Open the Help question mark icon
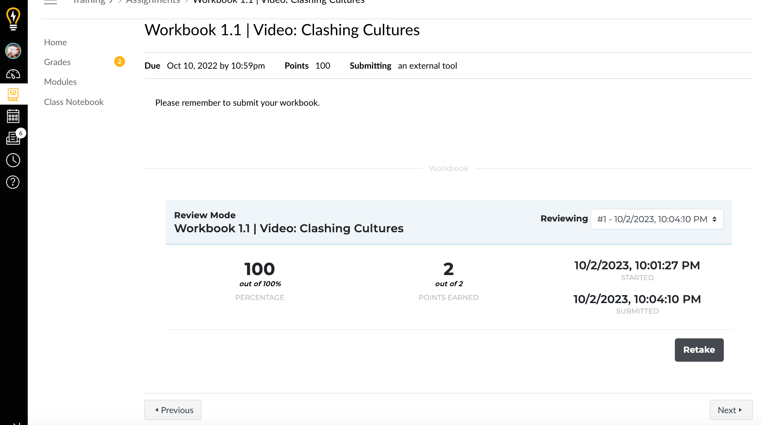 coord(13,182)
